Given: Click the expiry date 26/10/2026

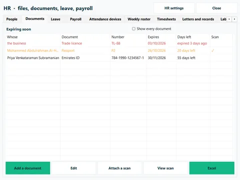Looking at the screenshot, I should [156, 50].
